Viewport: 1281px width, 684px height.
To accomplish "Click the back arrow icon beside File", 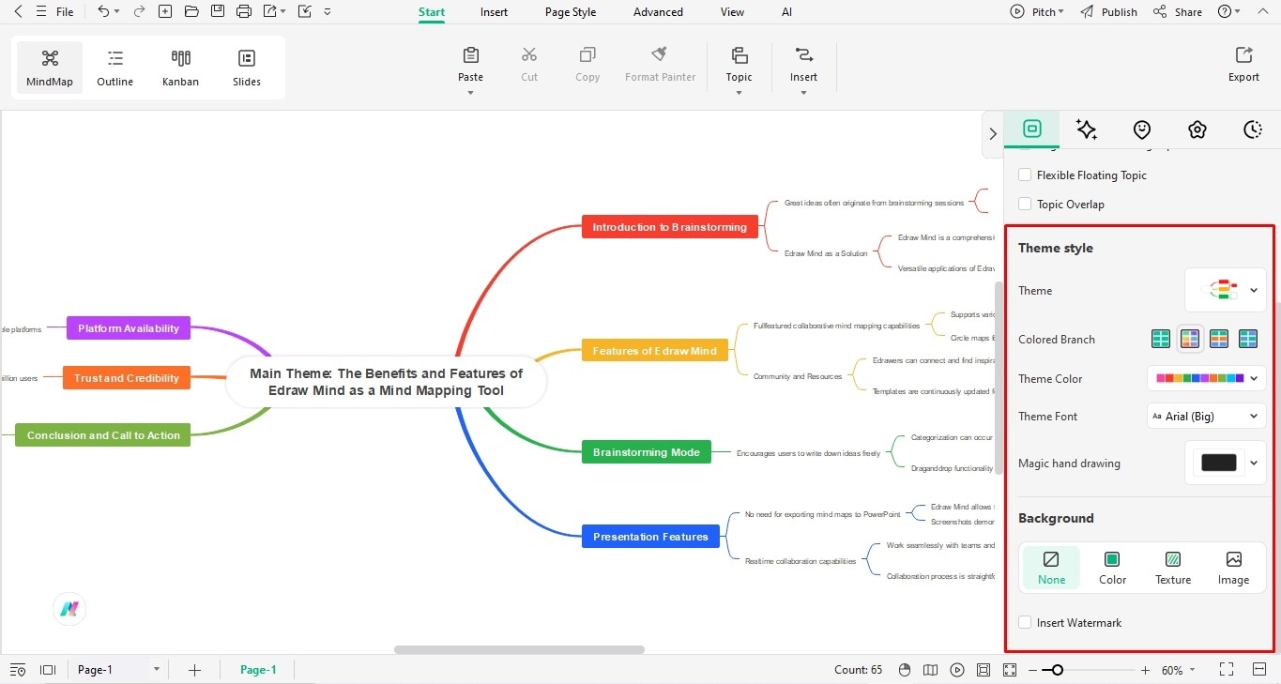I will (x=17, y=11).
